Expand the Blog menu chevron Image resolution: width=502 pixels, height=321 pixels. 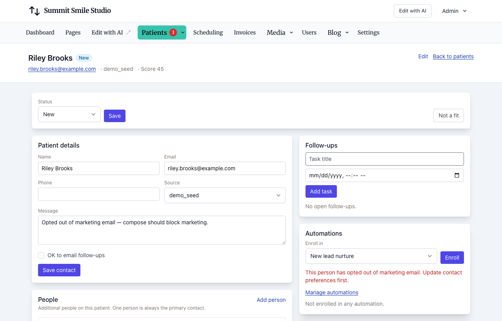pos(347,32)
